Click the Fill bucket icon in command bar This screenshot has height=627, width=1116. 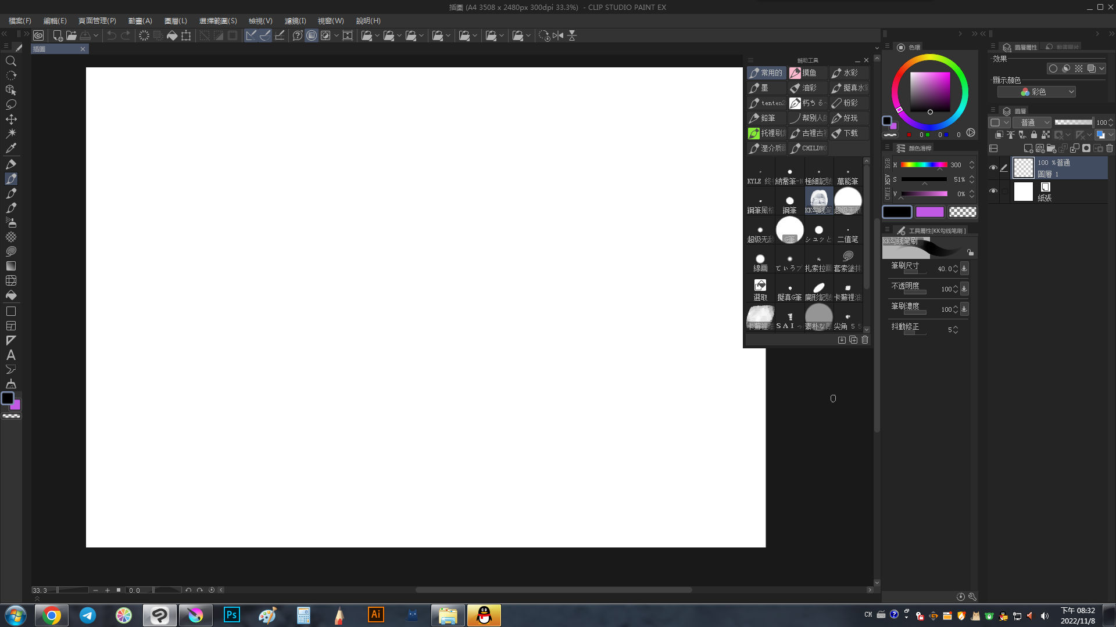point(172,35)
